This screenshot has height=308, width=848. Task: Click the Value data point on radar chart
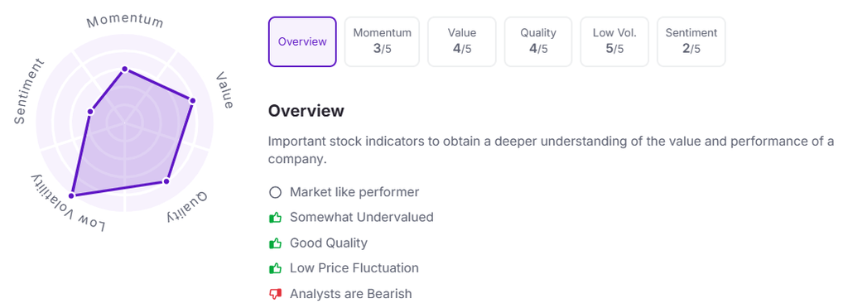click(x=192, y=100)
